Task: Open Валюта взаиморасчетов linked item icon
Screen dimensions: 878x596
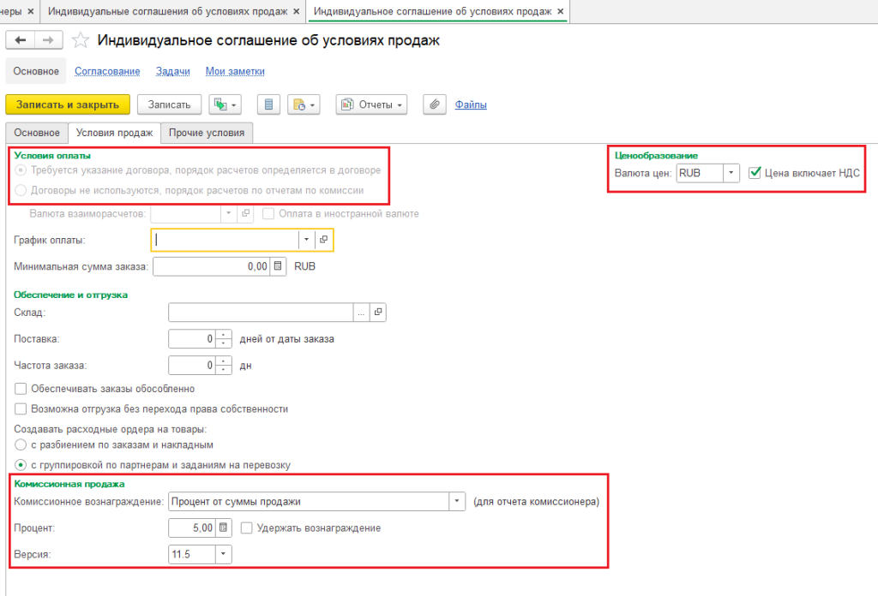Action: 245,213
